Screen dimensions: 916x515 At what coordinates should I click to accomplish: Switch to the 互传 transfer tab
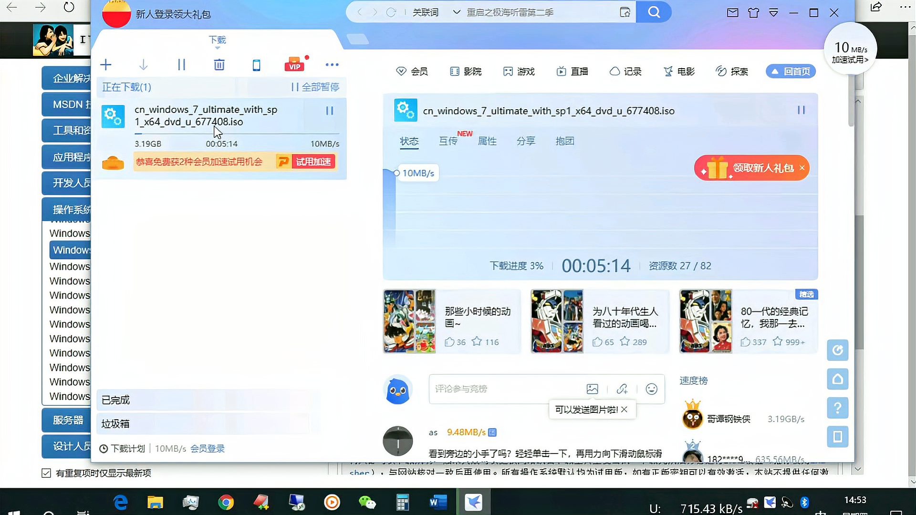tap(448, 141)
